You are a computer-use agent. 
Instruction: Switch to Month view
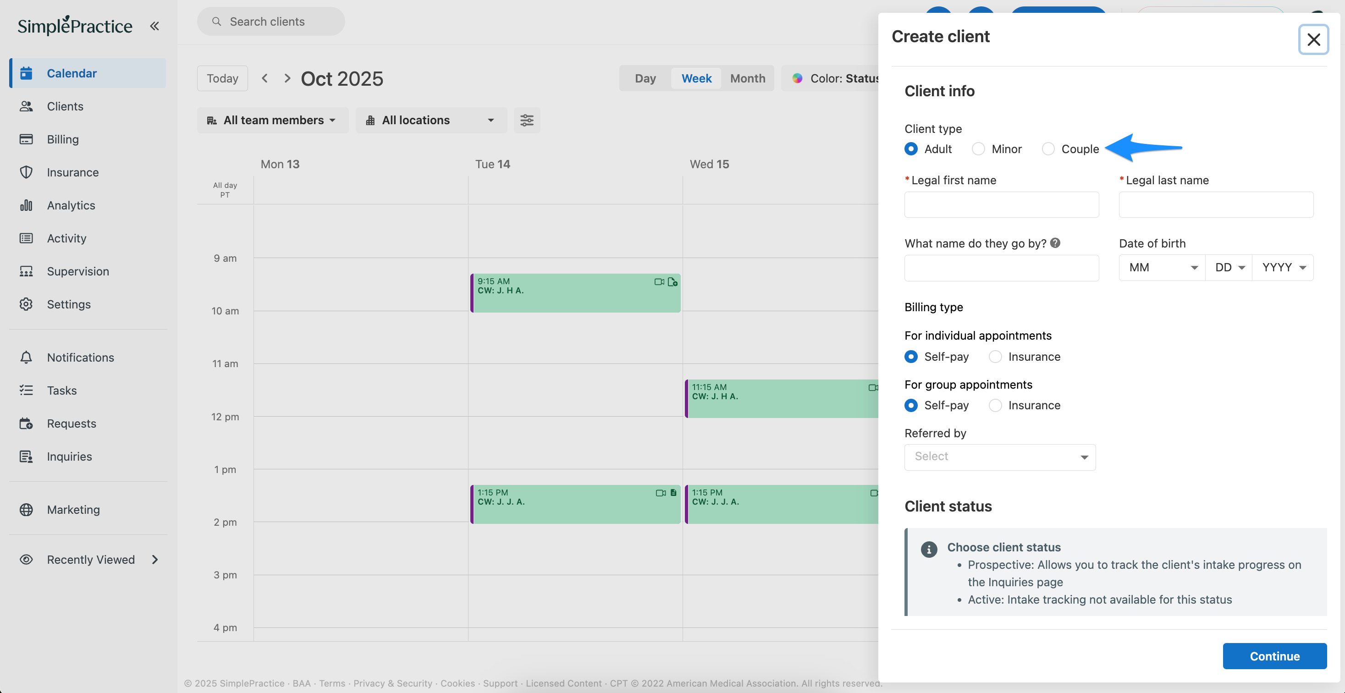pyautogui.click(x=747, y=78)
